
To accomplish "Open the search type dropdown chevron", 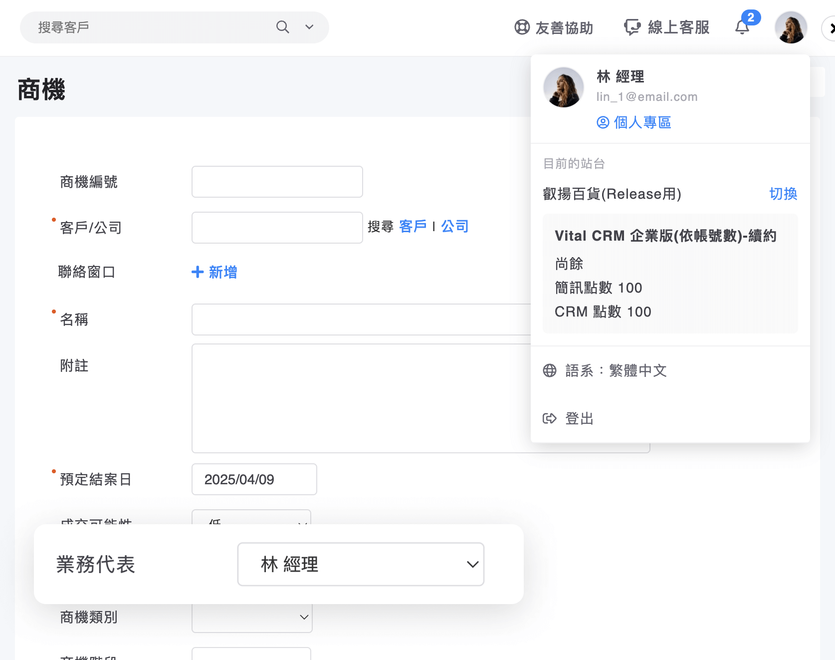I will 309,27.
